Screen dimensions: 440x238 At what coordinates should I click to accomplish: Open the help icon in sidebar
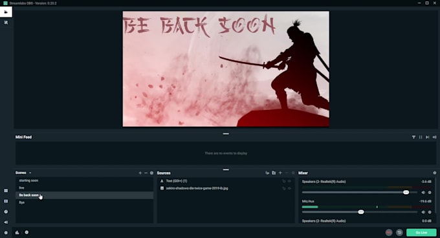coord(6,212)
